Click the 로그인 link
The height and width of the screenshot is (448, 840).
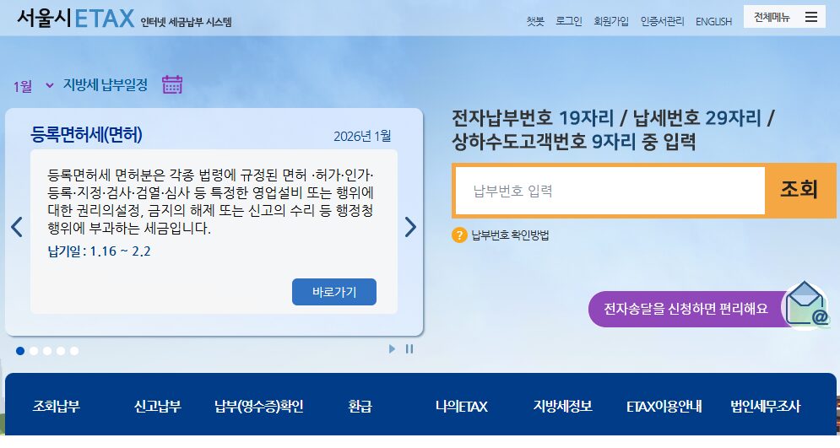click(x=568, y=21)
